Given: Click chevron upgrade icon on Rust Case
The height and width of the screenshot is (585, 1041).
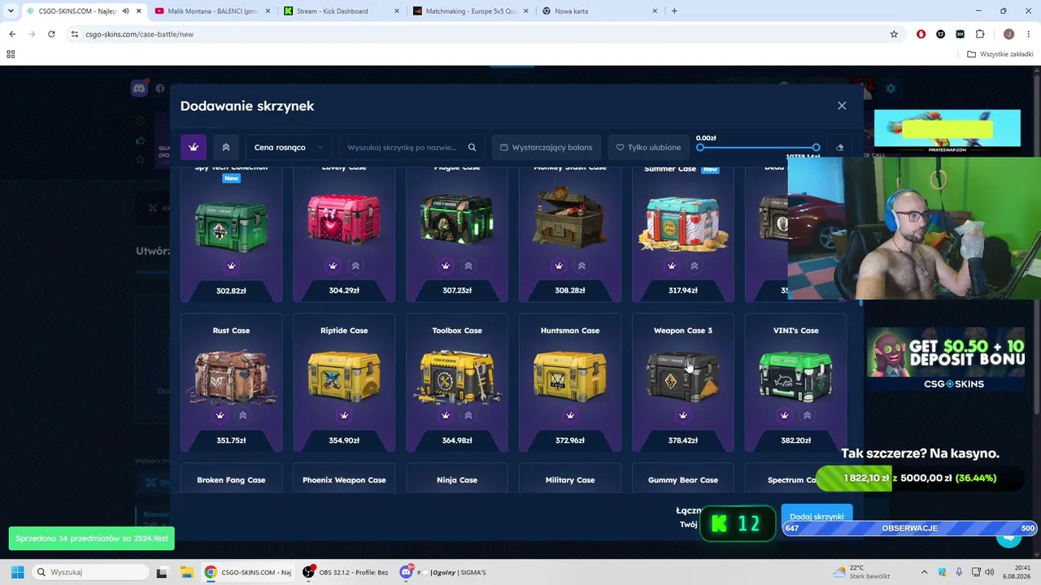Looking at the screenshot, I should pos(242,415).
